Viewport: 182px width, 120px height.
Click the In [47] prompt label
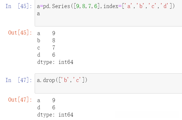[19, 80]
